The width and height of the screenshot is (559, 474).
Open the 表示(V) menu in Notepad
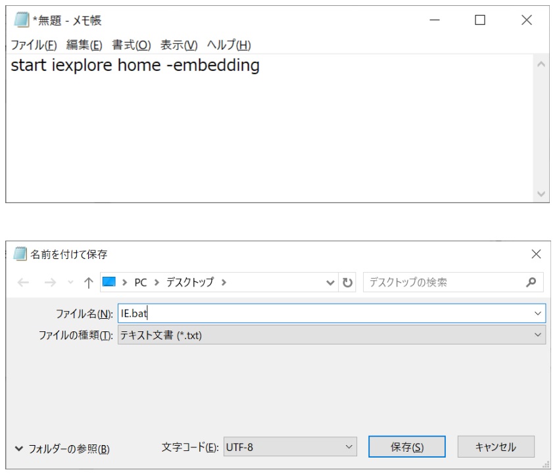tap(179, 45)
